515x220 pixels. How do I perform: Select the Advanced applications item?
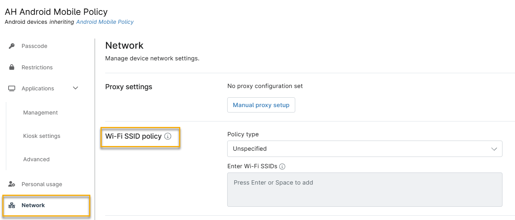pos(36,159)
